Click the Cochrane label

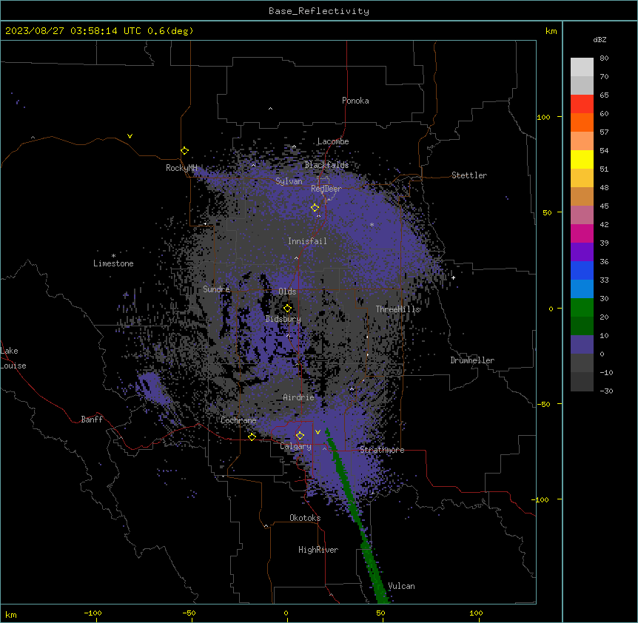(x=238, y=420)
